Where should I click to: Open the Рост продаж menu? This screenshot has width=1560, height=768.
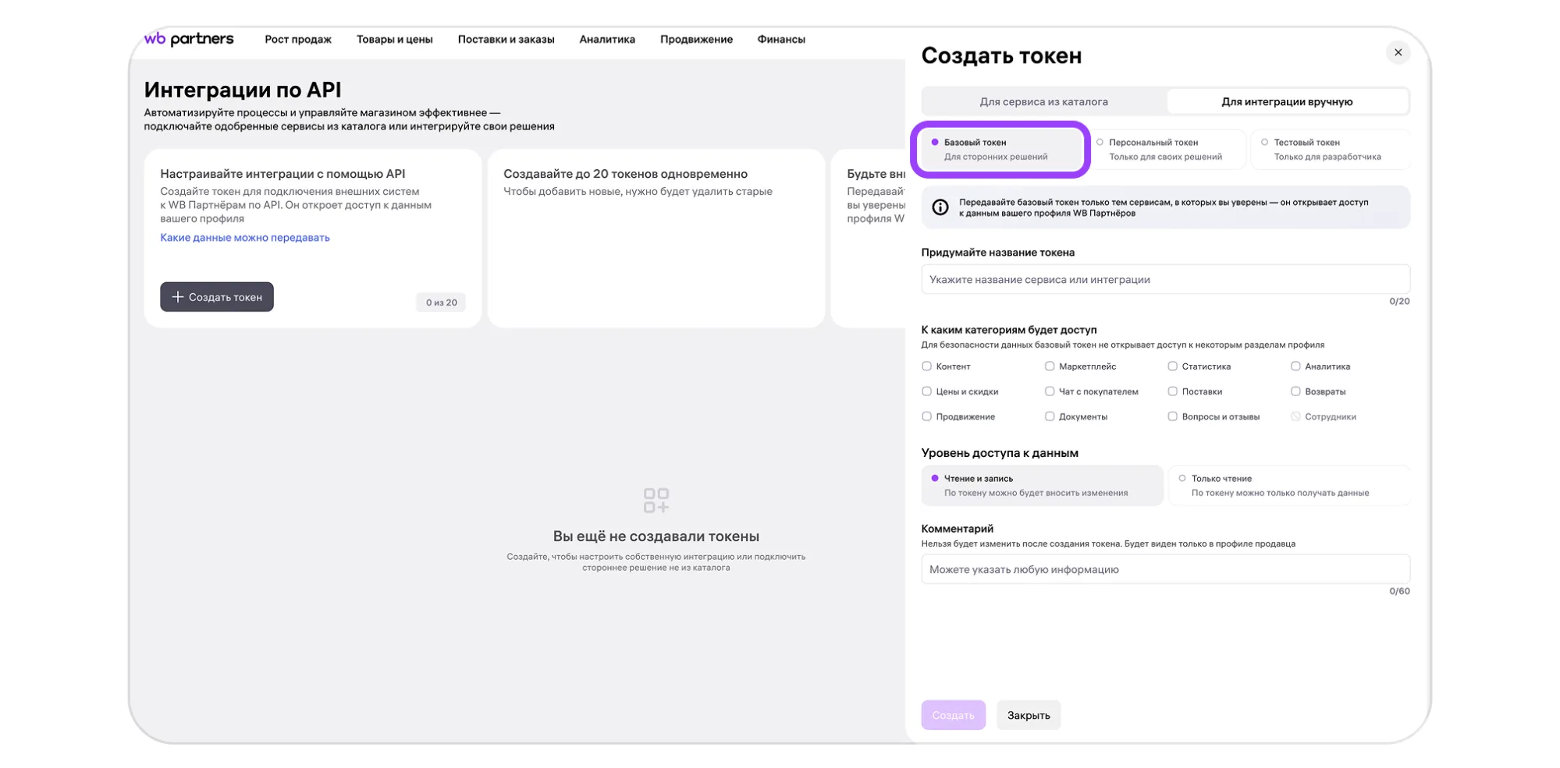[297, 39]
